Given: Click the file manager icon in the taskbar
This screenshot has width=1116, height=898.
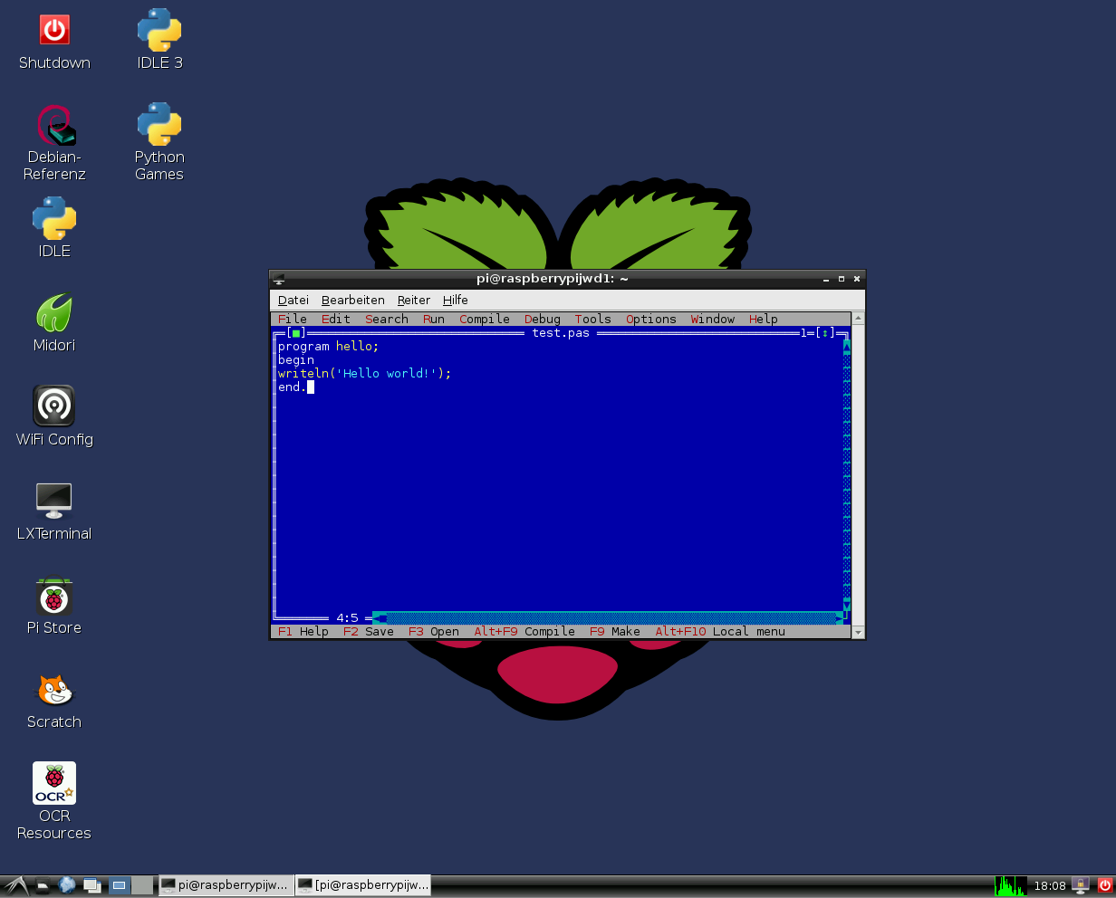Looking at the screenshot, I should click(43, 886).
